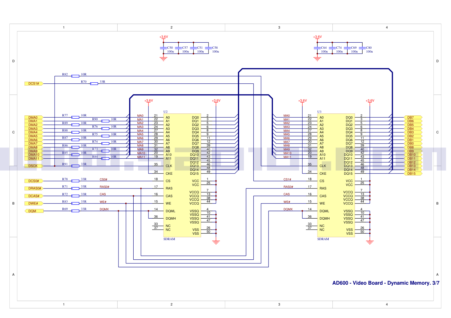Select resistor R86 designator

[x=65, y=146]
